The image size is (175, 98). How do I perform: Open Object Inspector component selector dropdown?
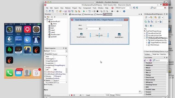coord(66,51)
